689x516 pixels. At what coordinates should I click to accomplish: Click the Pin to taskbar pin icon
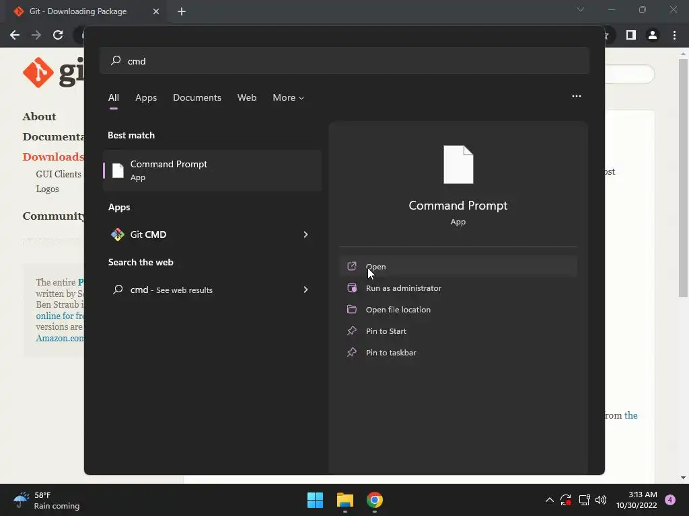(352, 352)
